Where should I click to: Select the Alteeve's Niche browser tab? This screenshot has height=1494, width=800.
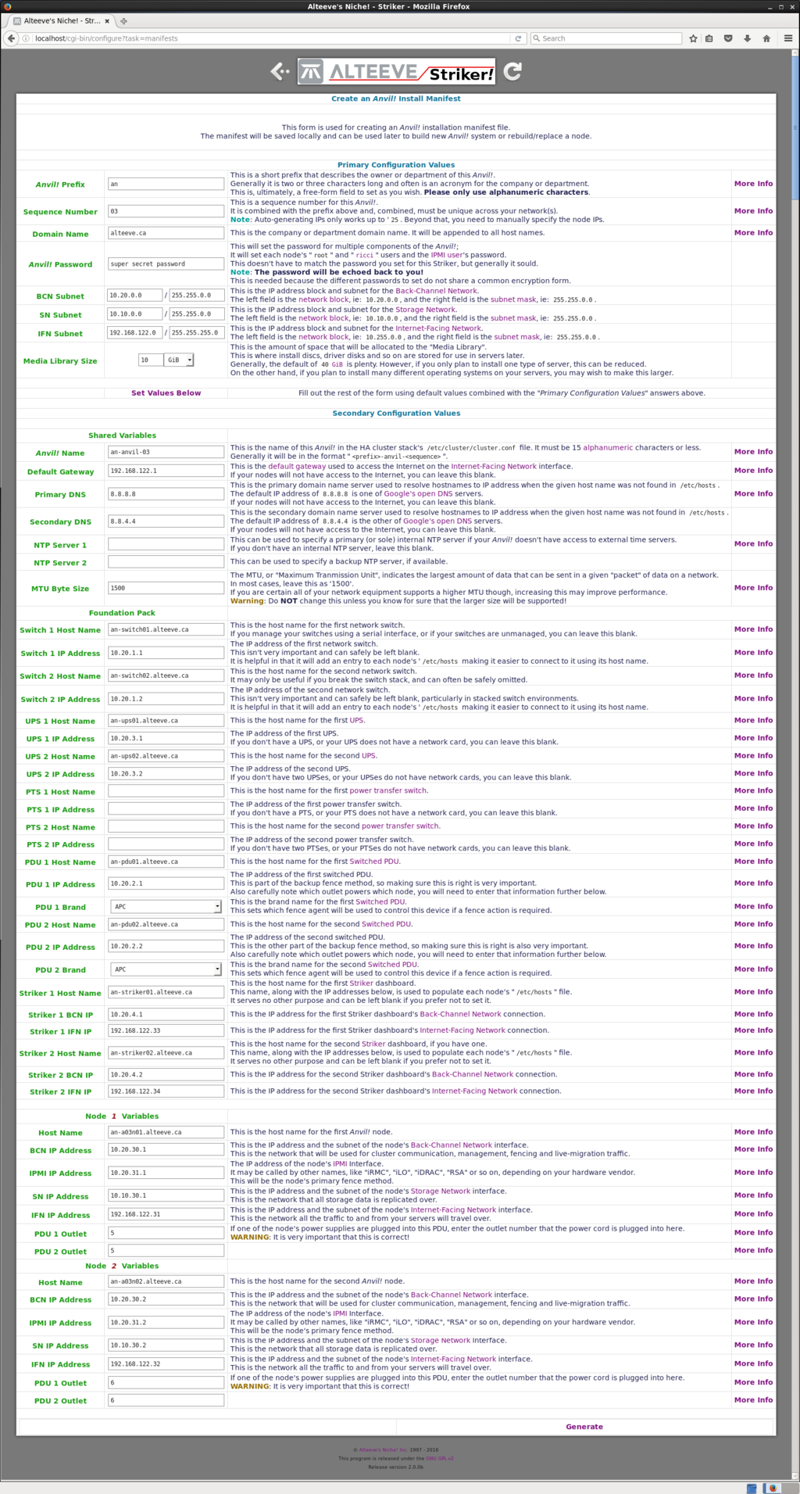pyautogui.click(x=59, y=21)
